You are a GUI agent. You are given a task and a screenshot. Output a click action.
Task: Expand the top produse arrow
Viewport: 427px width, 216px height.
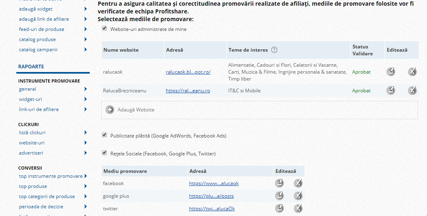tap(86, 186)
